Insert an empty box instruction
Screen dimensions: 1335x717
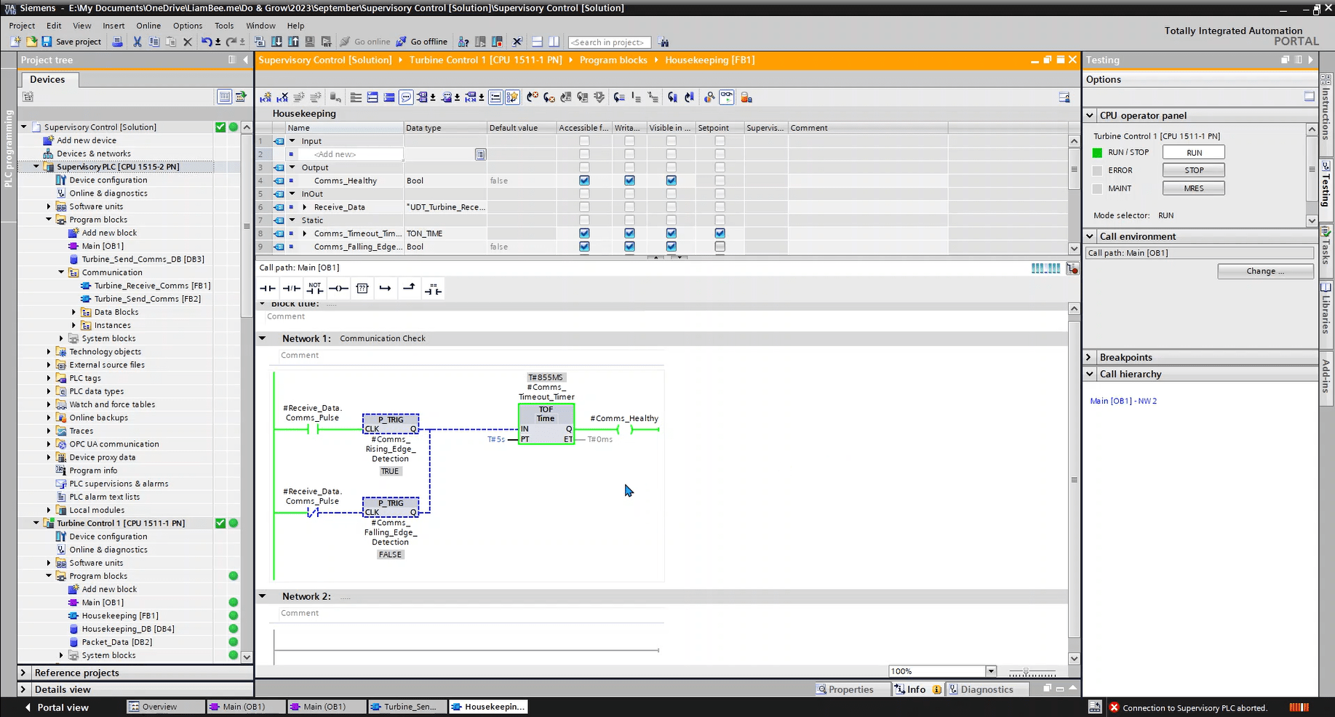(362, 289)
